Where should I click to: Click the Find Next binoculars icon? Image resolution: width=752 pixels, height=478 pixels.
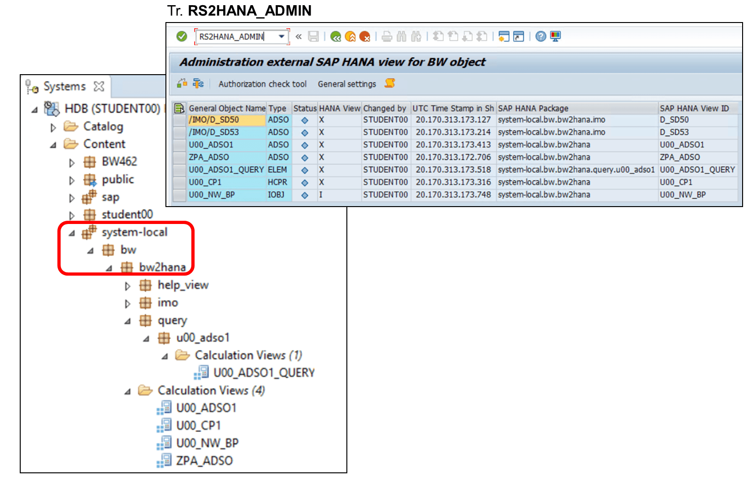pyautogui.click(x=416, y=36)
